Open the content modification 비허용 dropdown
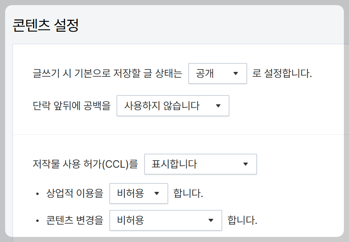Image resolution: width=349 pixels, height=242 pixels. (165, 220)
